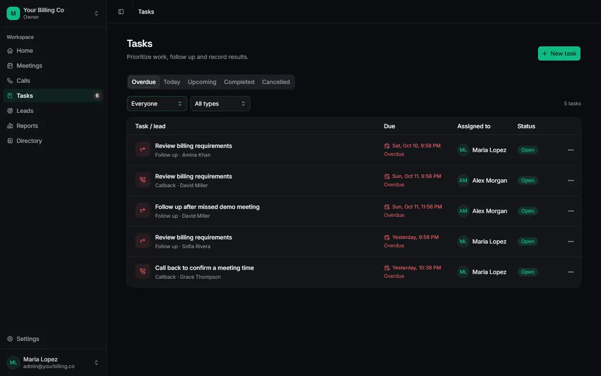Open the Everyone assignee filter dropdown

[157, 104]
